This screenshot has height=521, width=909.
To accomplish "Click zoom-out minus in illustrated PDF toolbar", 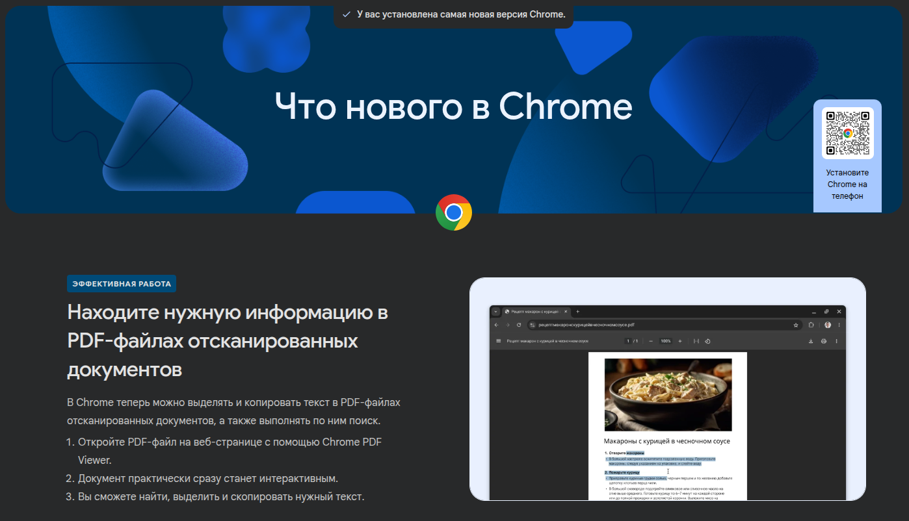I will pyautogui.click(x=652, y=341).
